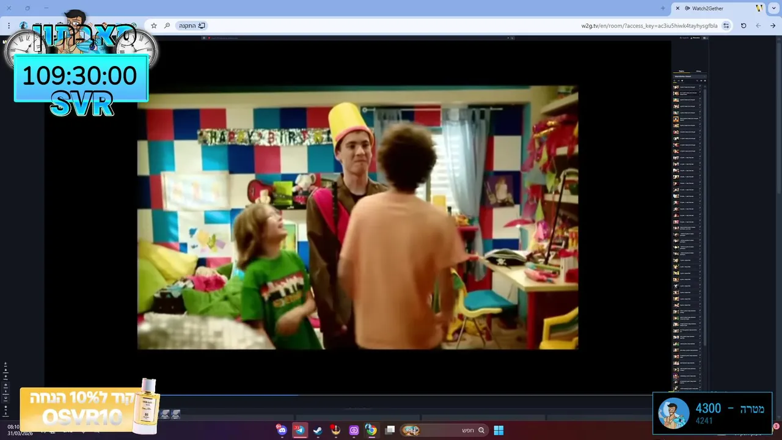Open the site information icon beside the URL
This screenshot has width=782, height=440.
tap(726, 26)
